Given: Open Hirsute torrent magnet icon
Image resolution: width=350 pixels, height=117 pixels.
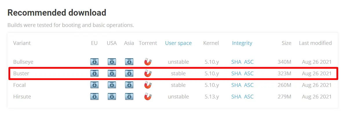Looking at the screenshot, I should click(148, 96).
